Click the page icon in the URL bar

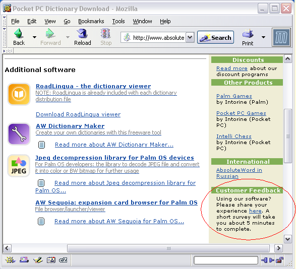pyautogui.click(x=127, y=37)
